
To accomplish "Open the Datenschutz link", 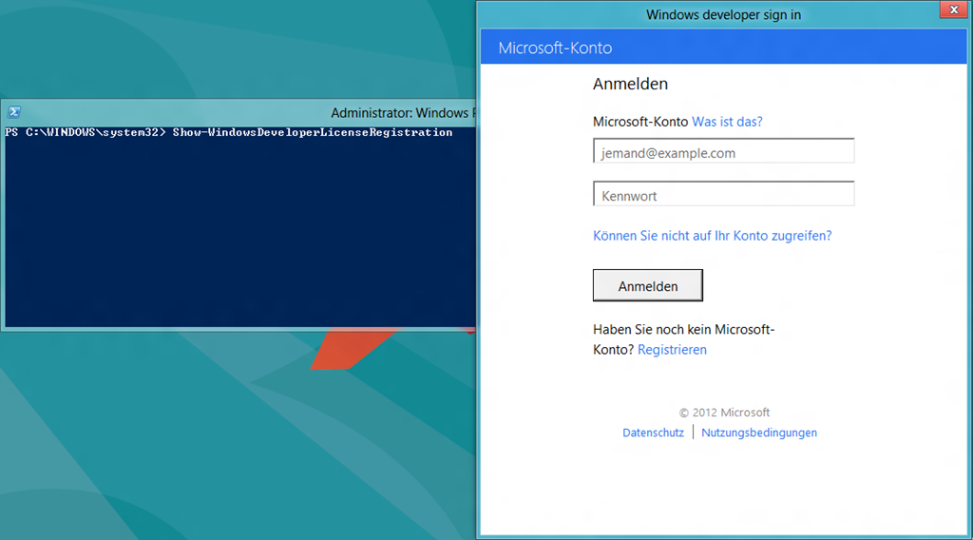I will coord(654,433).
